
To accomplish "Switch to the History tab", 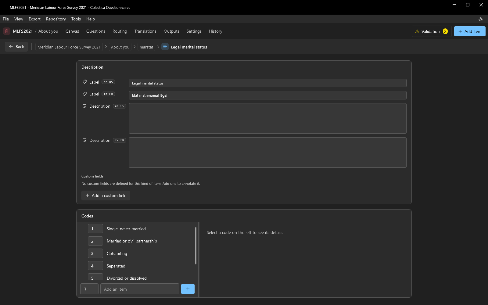I will coord(216,31).
